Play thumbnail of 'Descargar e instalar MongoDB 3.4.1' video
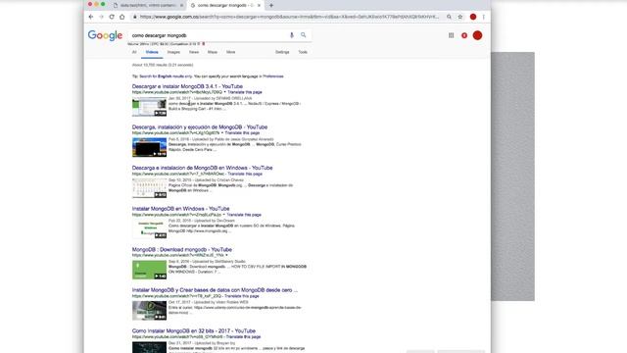Screen dimensions: 627x353 (149, 107)
